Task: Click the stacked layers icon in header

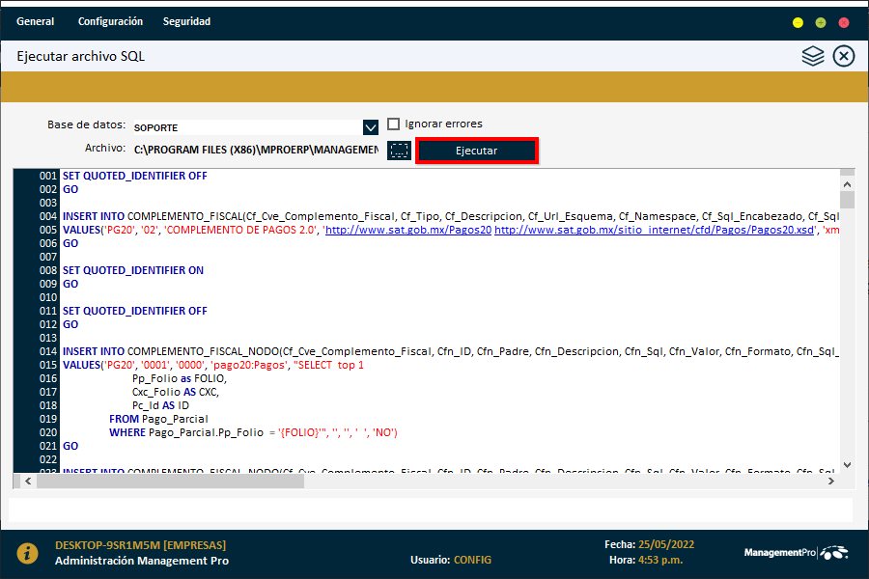Action: [813, 57]
